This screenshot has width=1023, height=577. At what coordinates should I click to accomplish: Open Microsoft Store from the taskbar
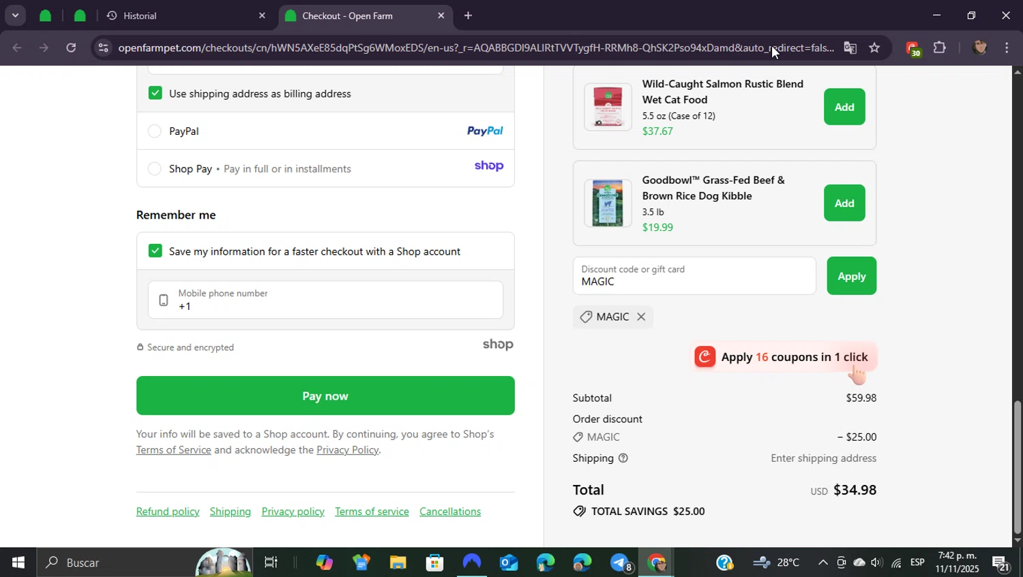(x=434, y=563)
